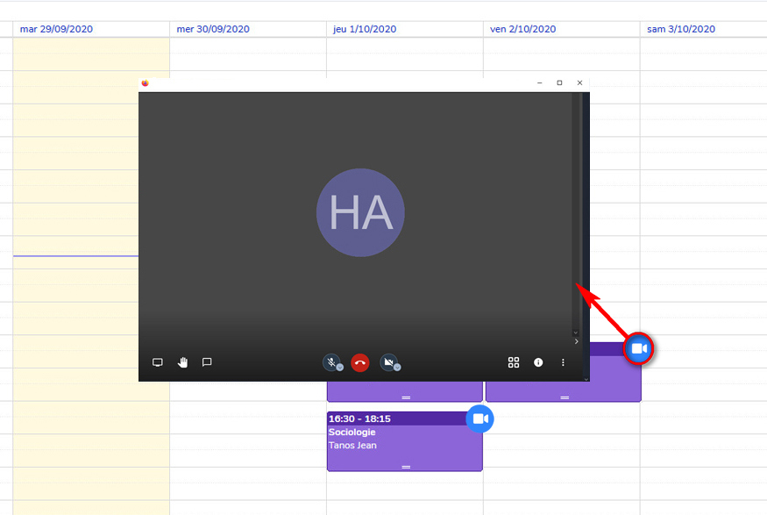Click the teacher name Tanos Jean
767x515 pixels.
(x=352, y=446)
